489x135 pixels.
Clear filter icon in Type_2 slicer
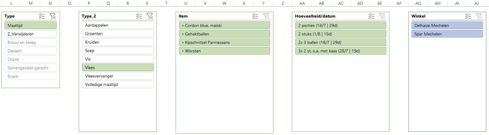click(x=150, y=16)
